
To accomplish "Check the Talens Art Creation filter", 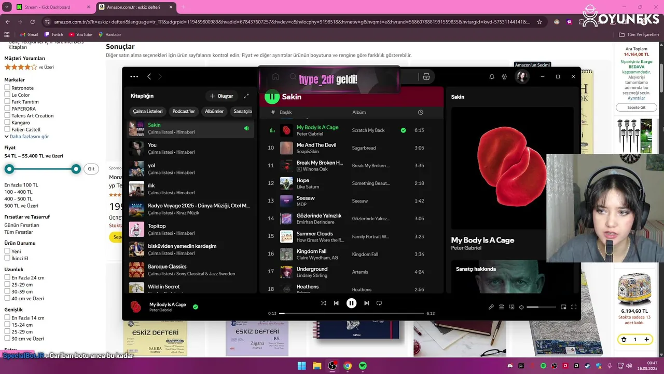I will [x=7, y=115].
